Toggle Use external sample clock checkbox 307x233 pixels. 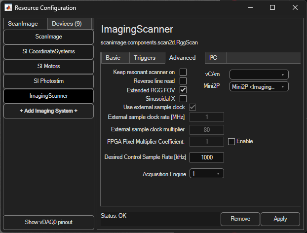(x=192, y=107)
